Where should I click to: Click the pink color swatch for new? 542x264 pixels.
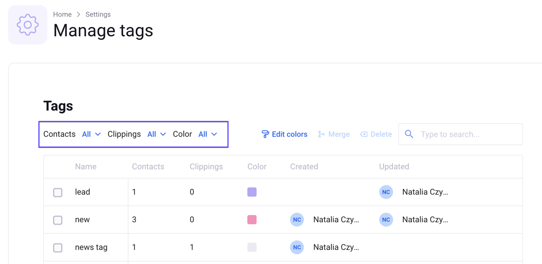pos(252,220)
